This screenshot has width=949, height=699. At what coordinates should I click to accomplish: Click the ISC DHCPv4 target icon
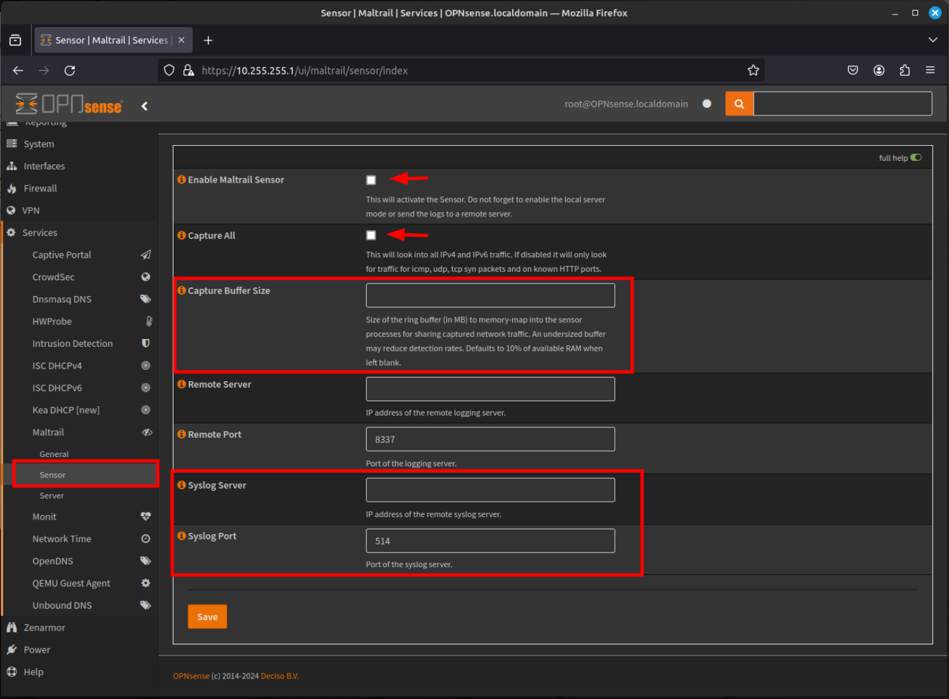(x=146, y=365)
